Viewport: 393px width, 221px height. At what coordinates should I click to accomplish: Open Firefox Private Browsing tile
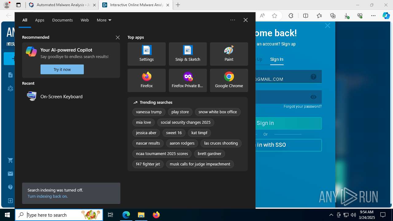point(188,80)
